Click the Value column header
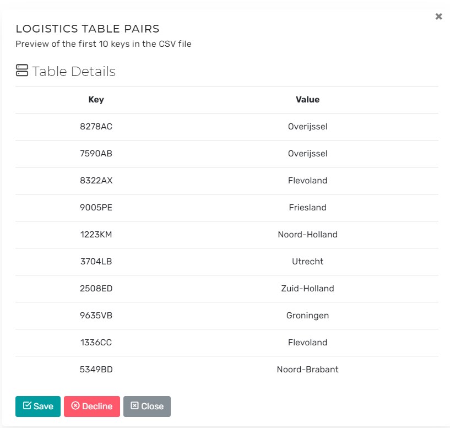The width and height of the screenshot is (450, 428). coord(307,100)
